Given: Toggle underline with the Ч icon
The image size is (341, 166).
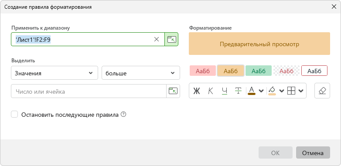Looking at the screenshot, I should point(225,91).
